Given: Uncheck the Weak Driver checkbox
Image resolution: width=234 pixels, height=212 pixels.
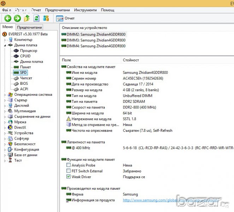Looking at the screenshot, I should pyautogui.click(x=69, y=177).
